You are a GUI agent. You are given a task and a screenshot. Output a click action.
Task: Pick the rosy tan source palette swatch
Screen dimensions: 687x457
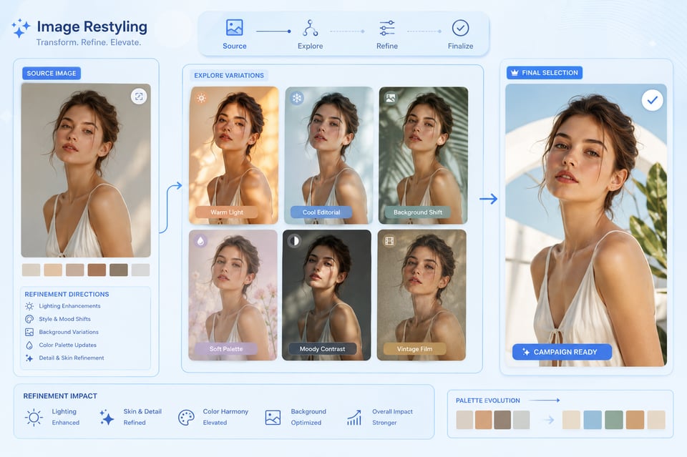[x=75, y=270]
